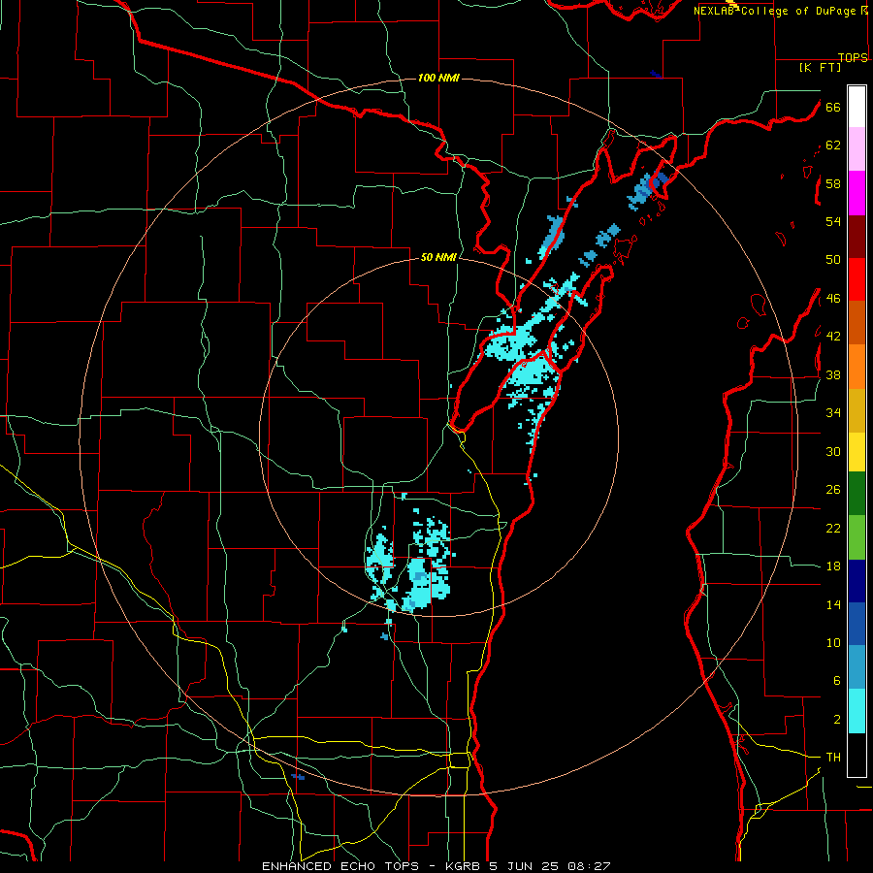
Task: Click the '5 JUN 25' date in the caption
Action: coord(524,866)
